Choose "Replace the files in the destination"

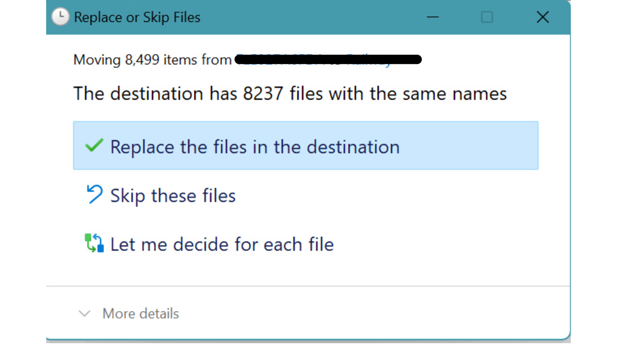point(255,147)
